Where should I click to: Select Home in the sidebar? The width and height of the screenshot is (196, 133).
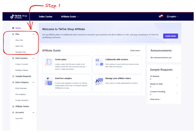coord(18,28)
